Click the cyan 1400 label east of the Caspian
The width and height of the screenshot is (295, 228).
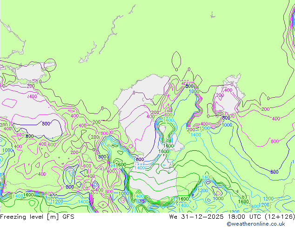pos(196,134)
